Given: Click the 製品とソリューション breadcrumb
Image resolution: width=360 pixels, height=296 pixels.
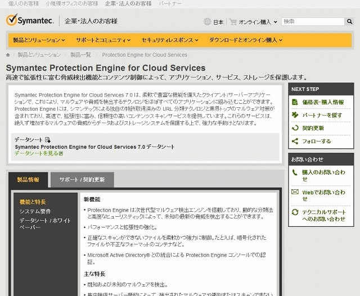Looking at the screenshot, I should coord(39,55).
